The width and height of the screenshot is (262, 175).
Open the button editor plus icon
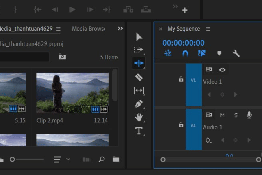coord(185,10)
